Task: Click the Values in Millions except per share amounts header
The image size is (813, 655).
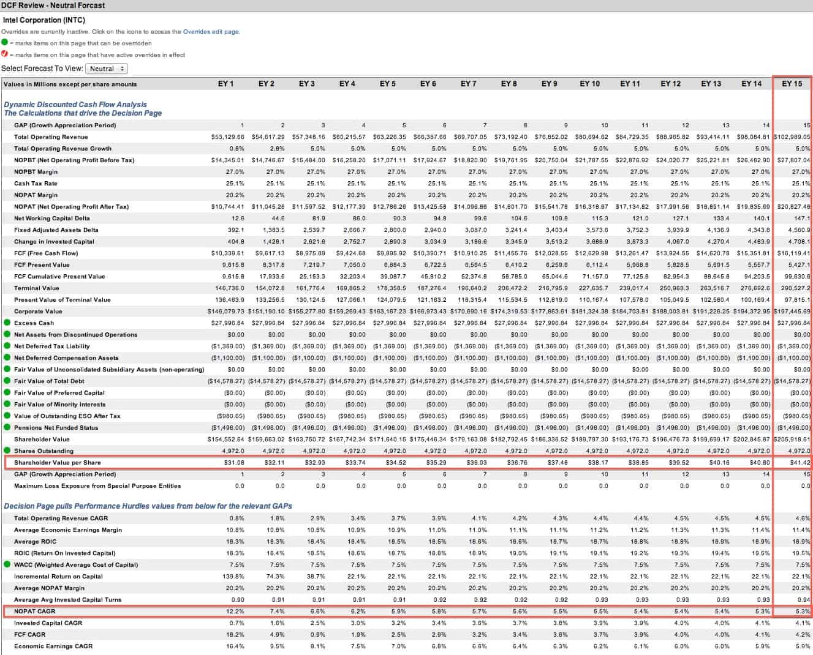Action: point(70,84)
